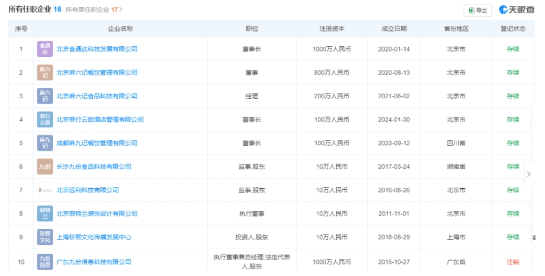Click the 湖南省 region cell
Image resolution: width=545 pixels, height=276 pixels.
click(x=456, y=167)
